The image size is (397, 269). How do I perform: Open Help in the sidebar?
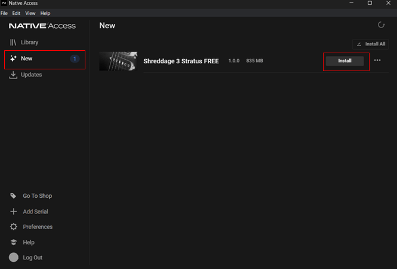[x=29, y=242]
